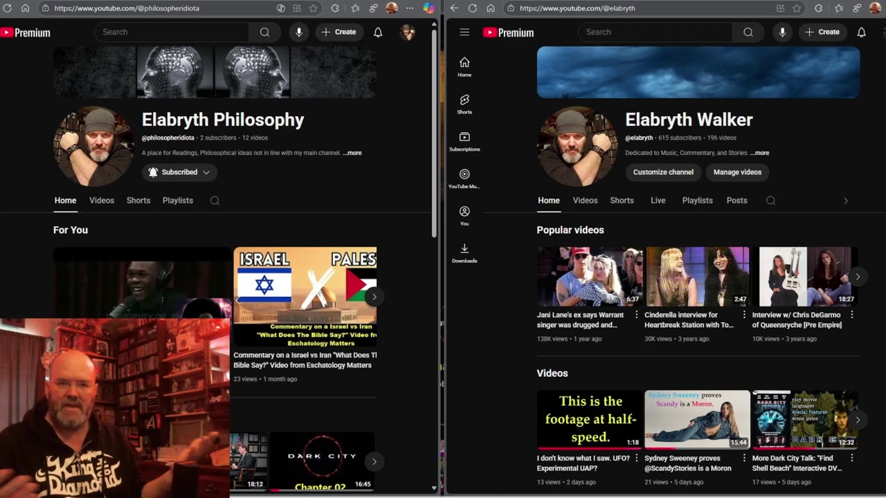Open the Extensions puzzle icon in left browser
Screen dimensions: 886x498
335,8
